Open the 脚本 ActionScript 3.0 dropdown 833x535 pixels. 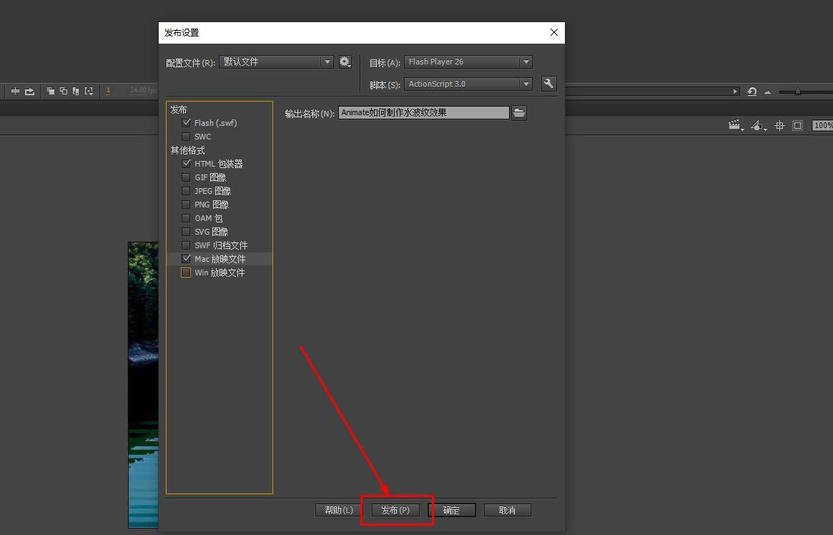(x=468, y=84)
